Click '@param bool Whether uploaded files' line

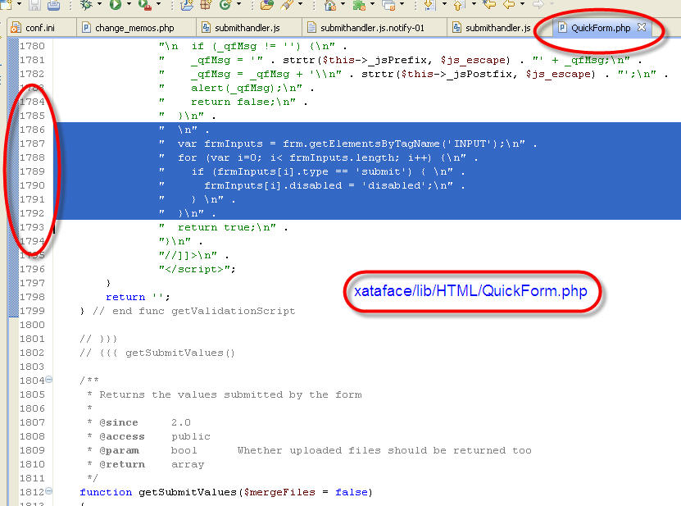tap(309, 450)
